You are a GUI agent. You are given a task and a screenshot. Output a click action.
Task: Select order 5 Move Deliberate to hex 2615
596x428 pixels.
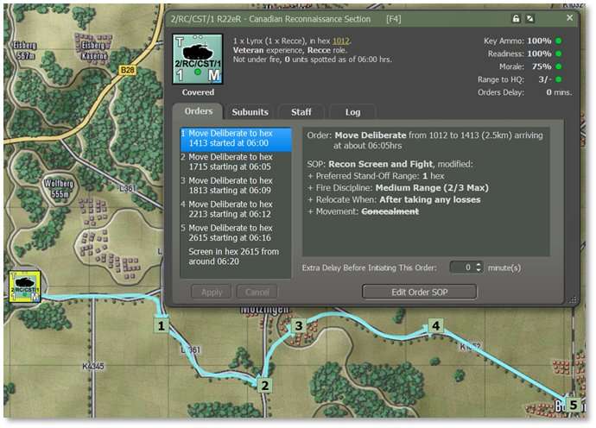[x=231, y=232]
